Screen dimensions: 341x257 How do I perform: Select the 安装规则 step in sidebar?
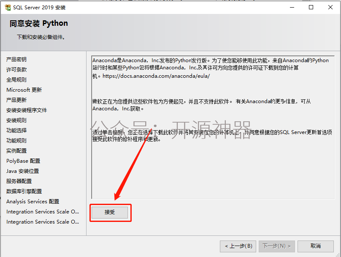[x=16, y=120]
